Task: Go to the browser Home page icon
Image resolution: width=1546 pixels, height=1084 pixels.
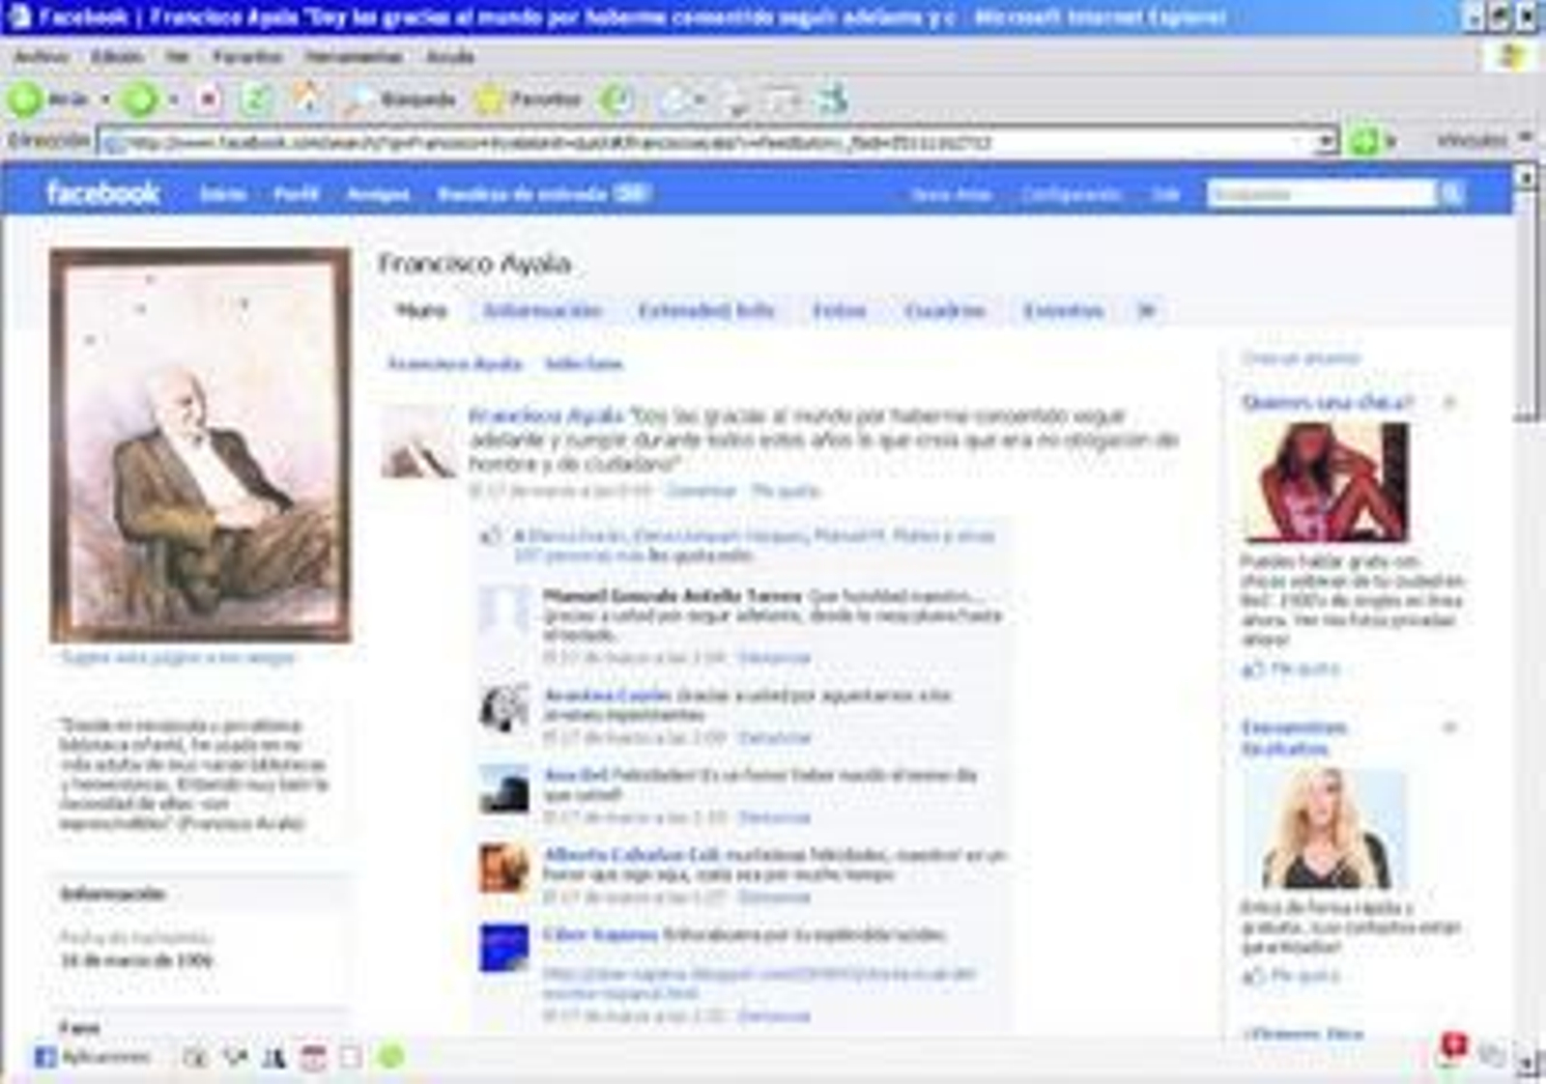Action: (x=306, y=99)
